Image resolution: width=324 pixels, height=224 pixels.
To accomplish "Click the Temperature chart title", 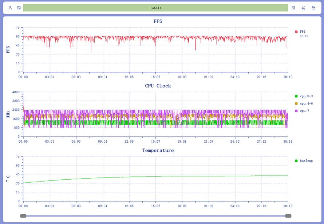I will point(158,150).
